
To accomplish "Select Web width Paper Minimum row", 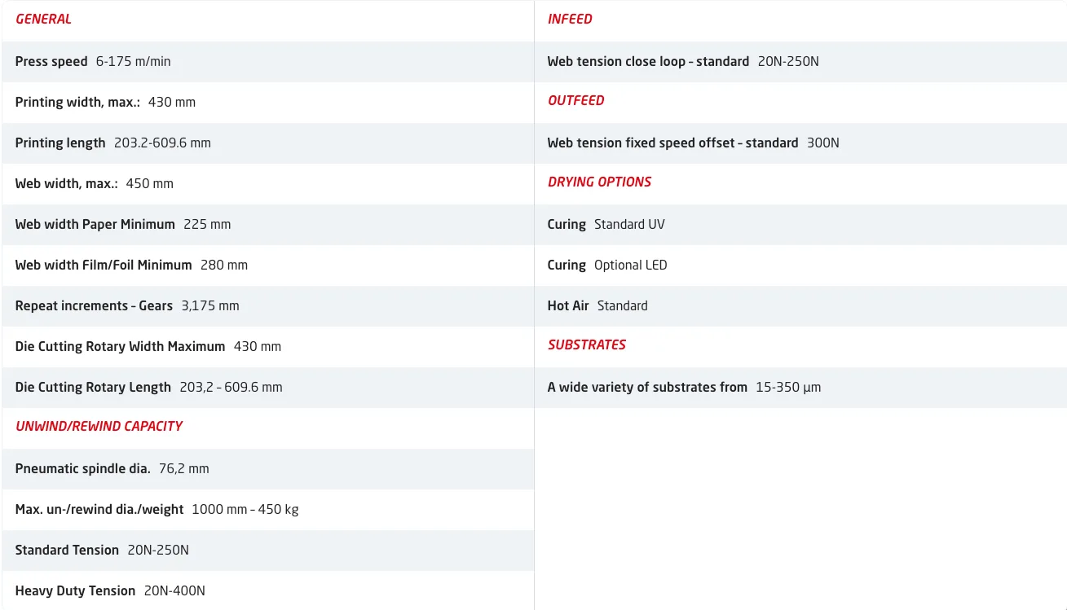I will pos(122,224).
